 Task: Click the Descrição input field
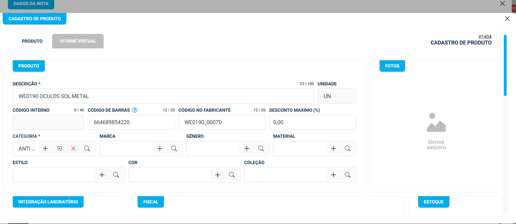163,96
